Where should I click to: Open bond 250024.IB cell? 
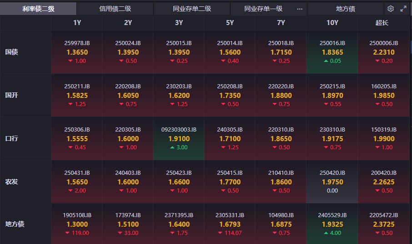tap(128, 52)
